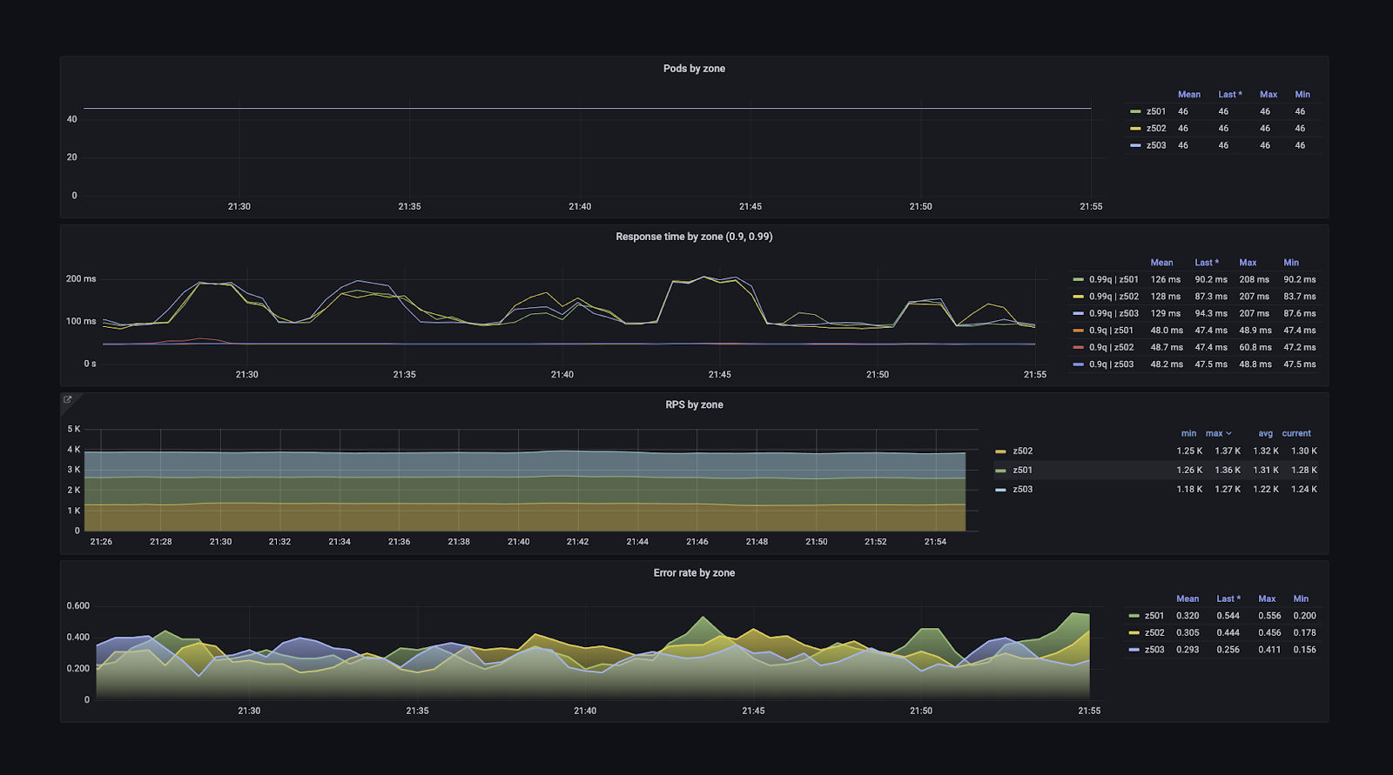Sort Pods by zone legend by Max
This screenshot has height=775, width=1393.
pos(1269,94)
